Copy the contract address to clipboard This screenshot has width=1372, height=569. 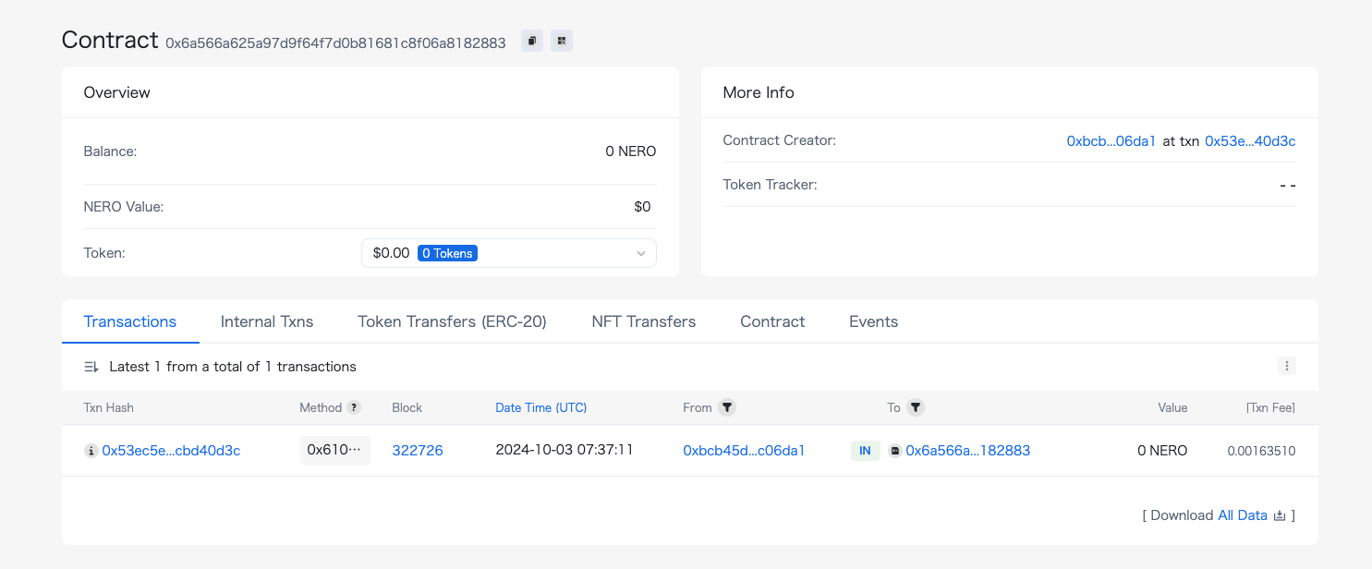coord(531,41)
